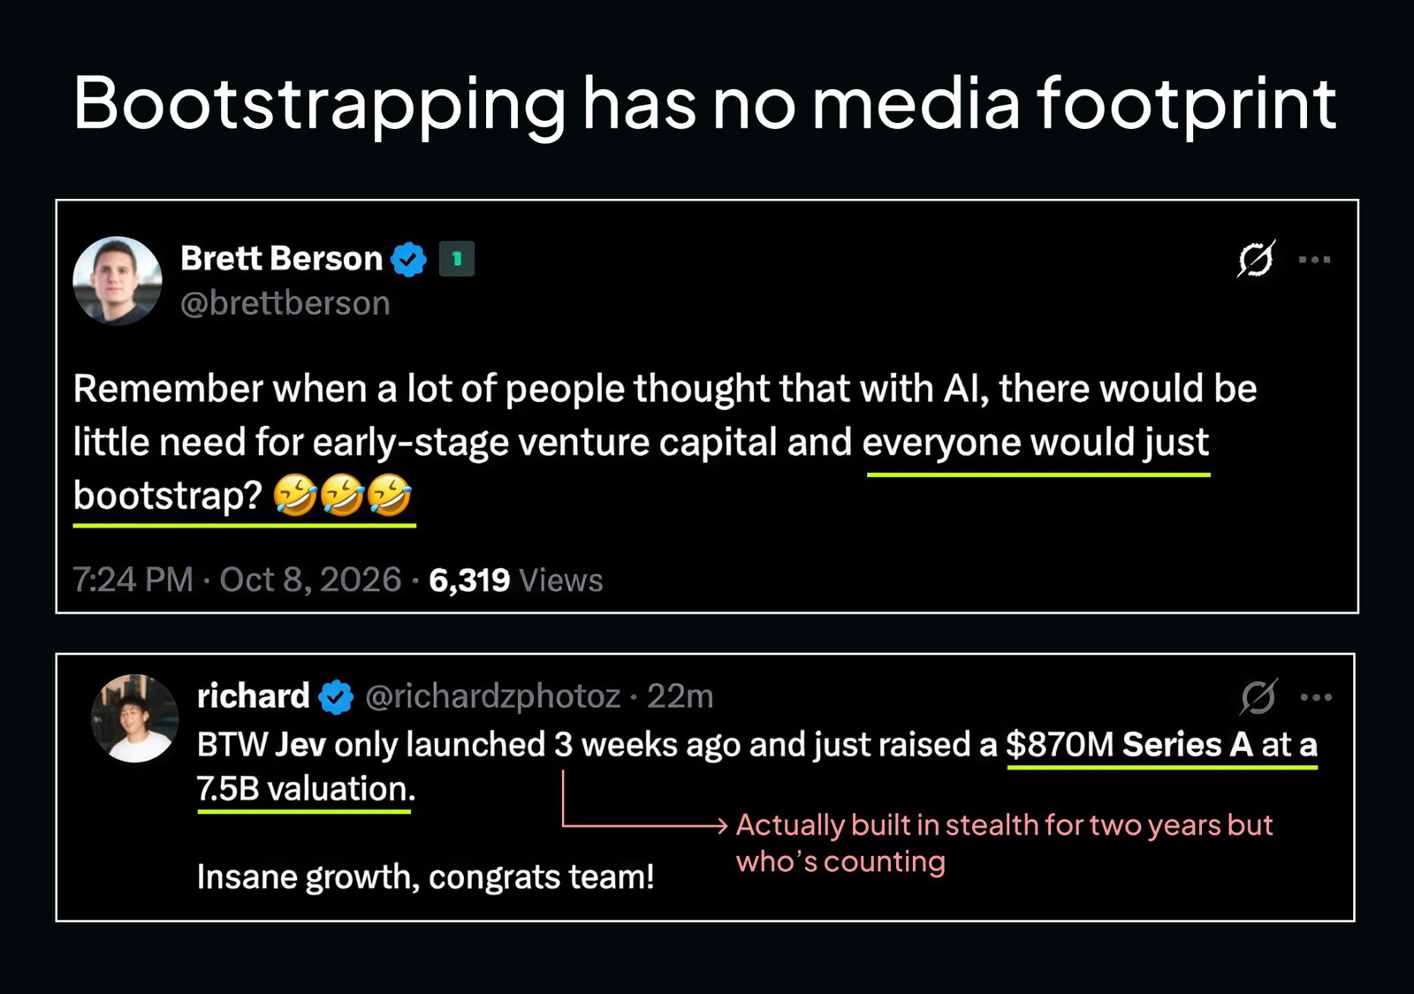This screenshot has width=1414, height=994.
Task: Click the 7:24 PM · Oct 8, 2026 timestamp
Action: (x=237, y=580)
